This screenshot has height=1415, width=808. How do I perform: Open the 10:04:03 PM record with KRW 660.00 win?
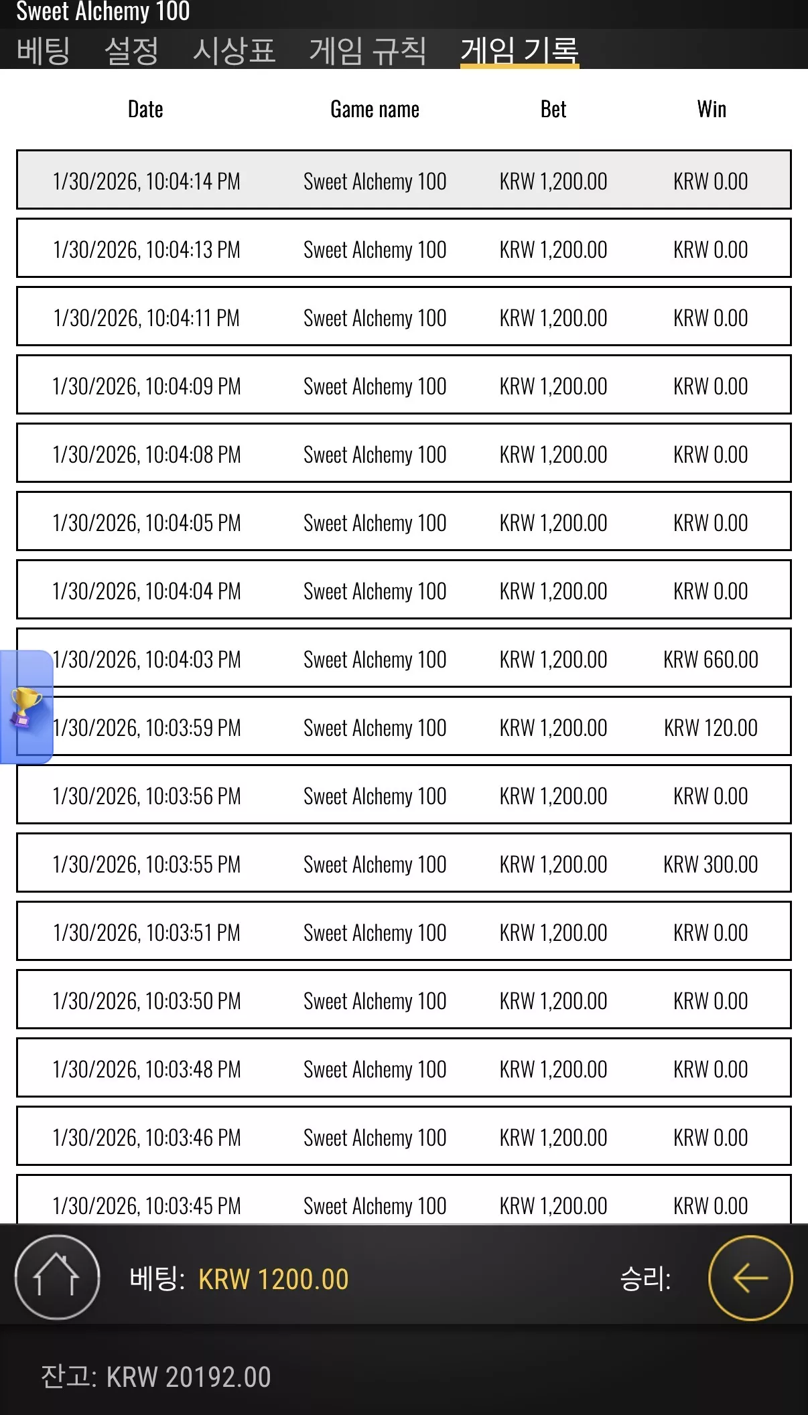click(404, 658)
